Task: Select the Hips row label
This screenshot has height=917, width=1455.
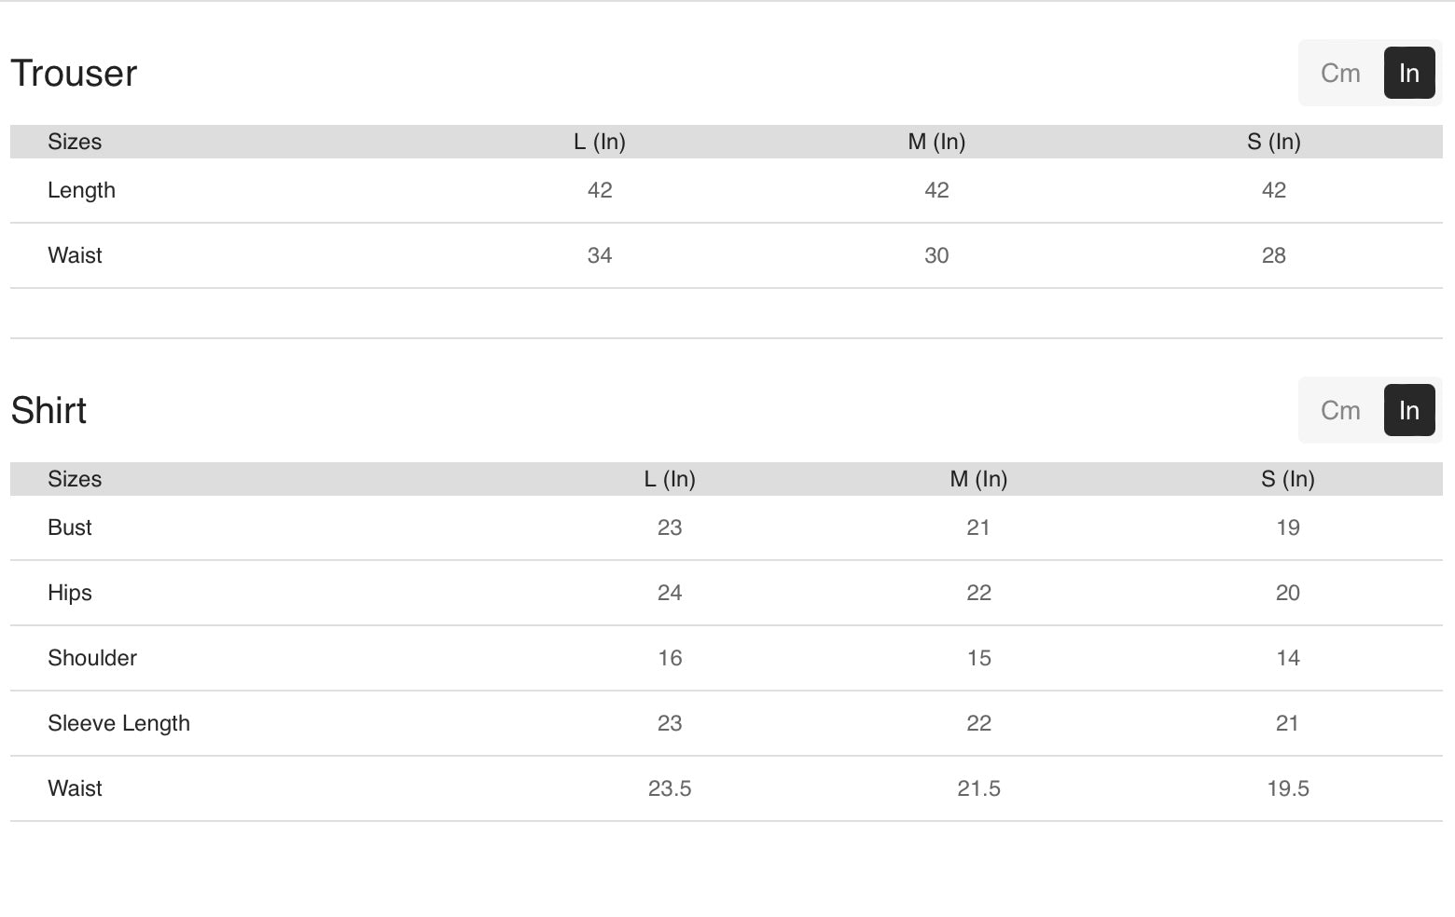Action: tap(70, 593)
